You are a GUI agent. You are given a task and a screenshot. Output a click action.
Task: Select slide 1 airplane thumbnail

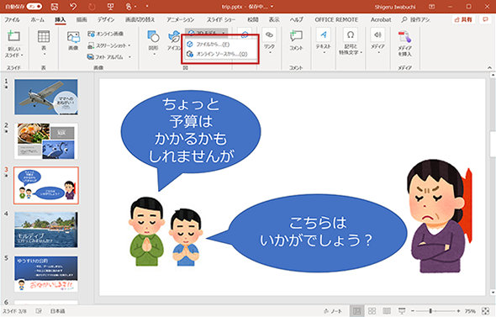46,98
